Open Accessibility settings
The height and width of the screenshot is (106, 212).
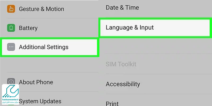click(155, 84)
